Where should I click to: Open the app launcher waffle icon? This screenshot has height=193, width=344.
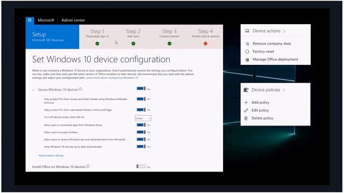coord(30,20)
